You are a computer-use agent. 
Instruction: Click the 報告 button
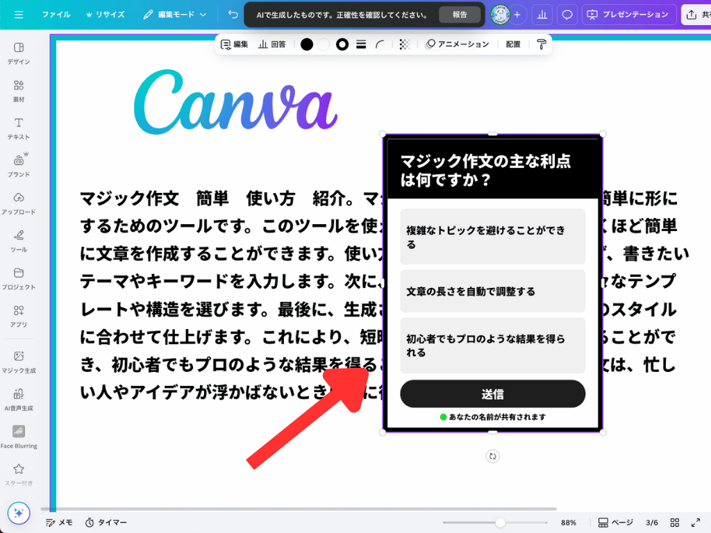[x=460, y=15]
